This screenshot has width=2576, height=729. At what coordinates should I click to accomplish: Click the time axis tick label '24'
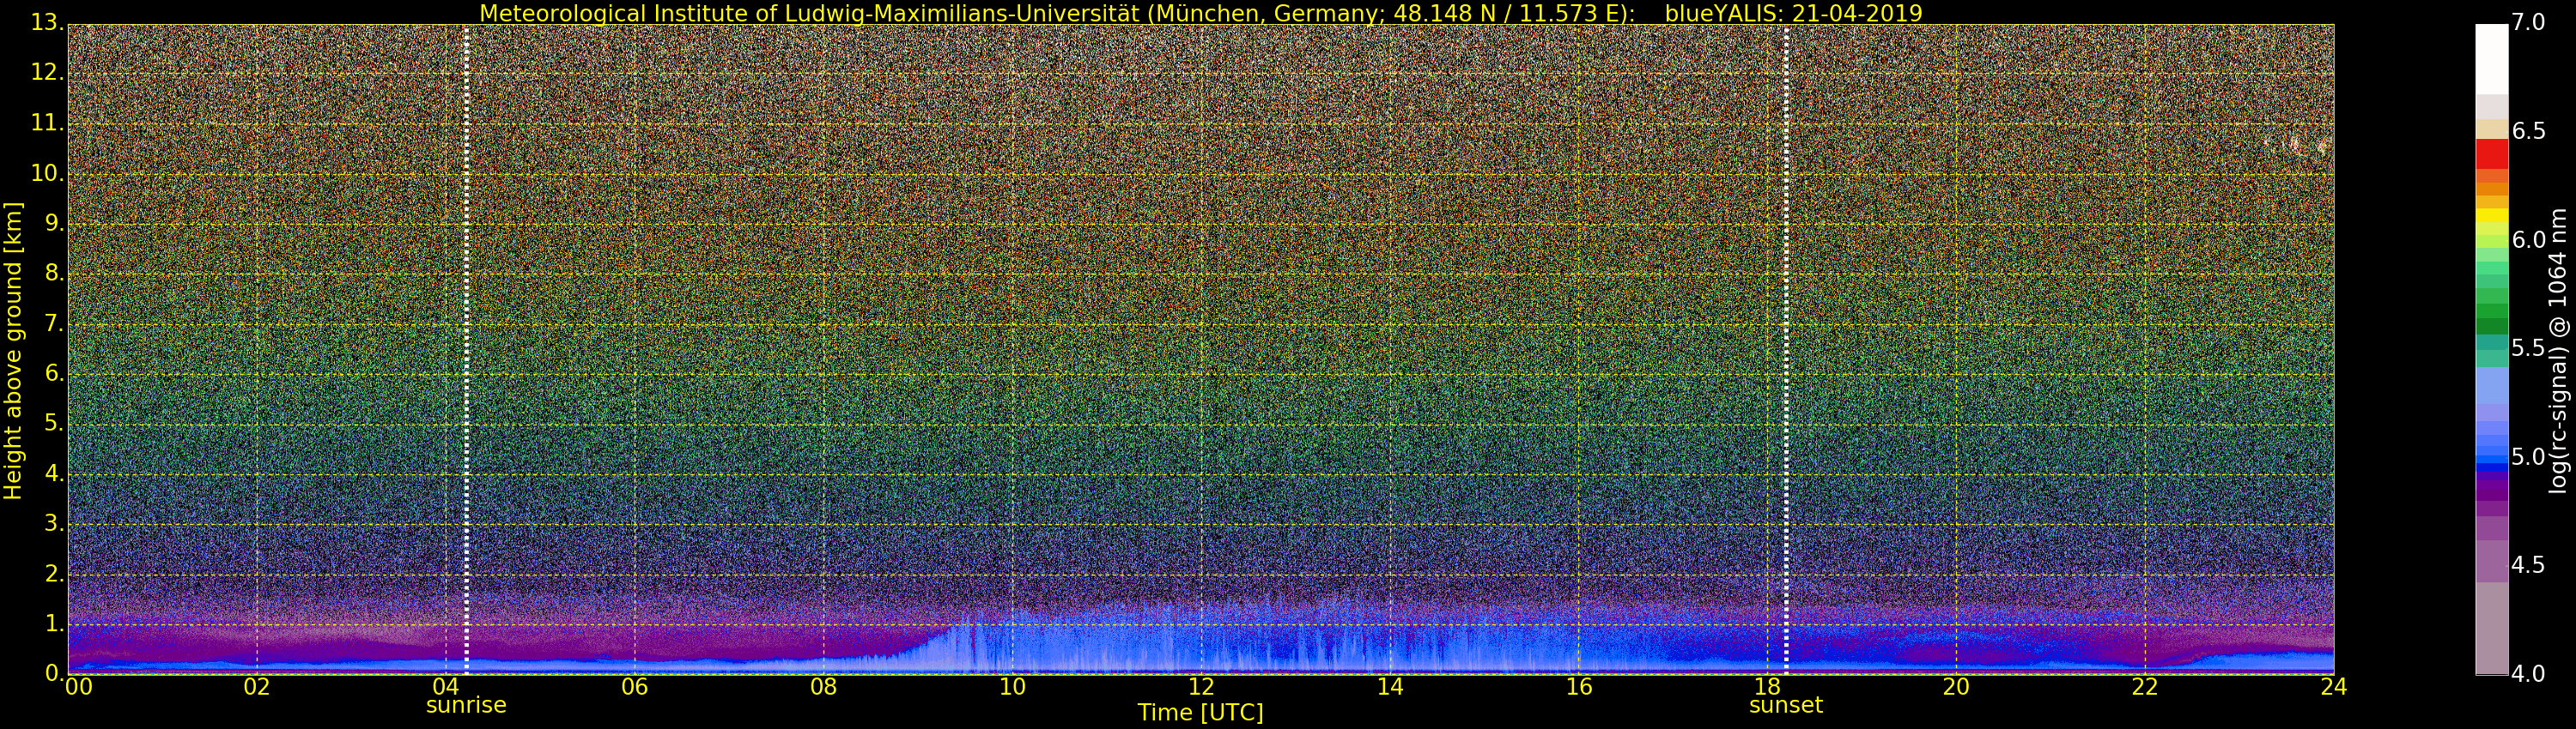[2334, 686]
